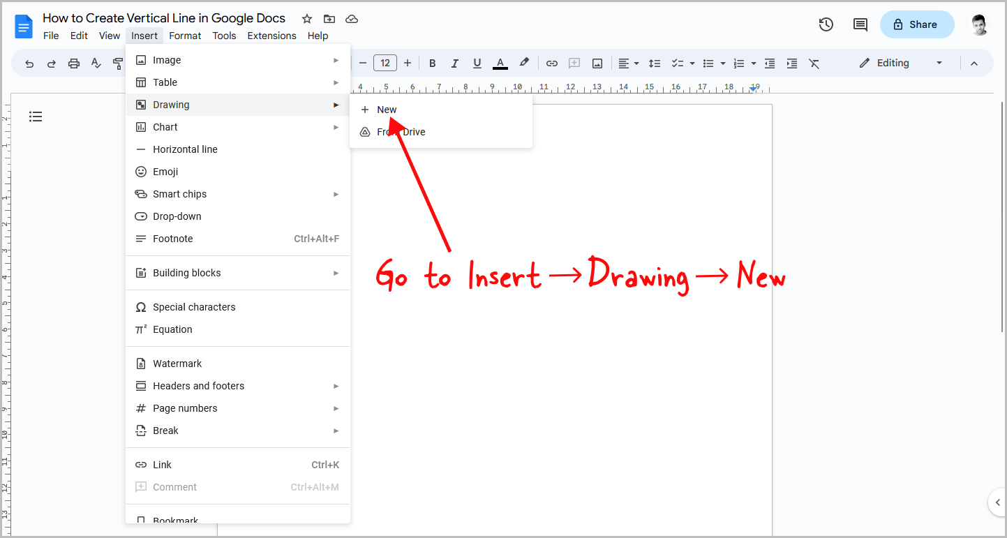The width and height of the screenshot is (1007, 538).
Task: Apply Bold formatting with the B icon
Action: [x=432, y=63]
